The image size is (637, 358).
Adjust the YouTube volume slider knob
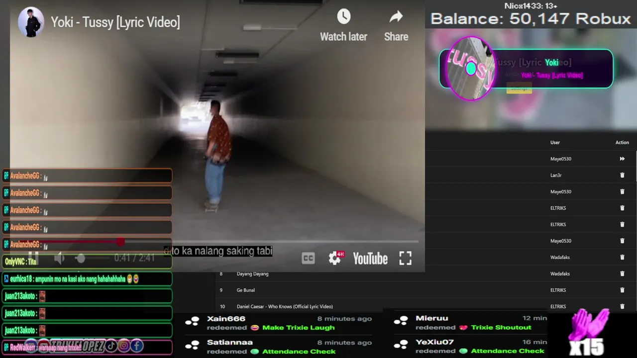pyautogui.click(x=81, y=259)
